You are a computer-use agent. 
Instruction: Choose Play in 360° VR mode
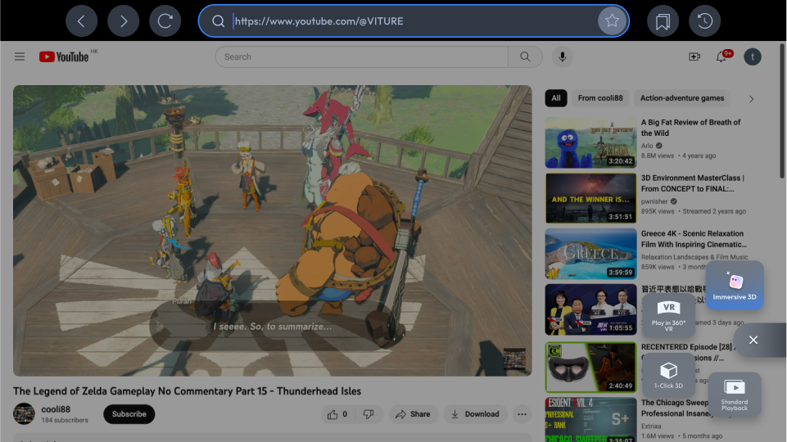pyautogui.click(x=668, y=316)
